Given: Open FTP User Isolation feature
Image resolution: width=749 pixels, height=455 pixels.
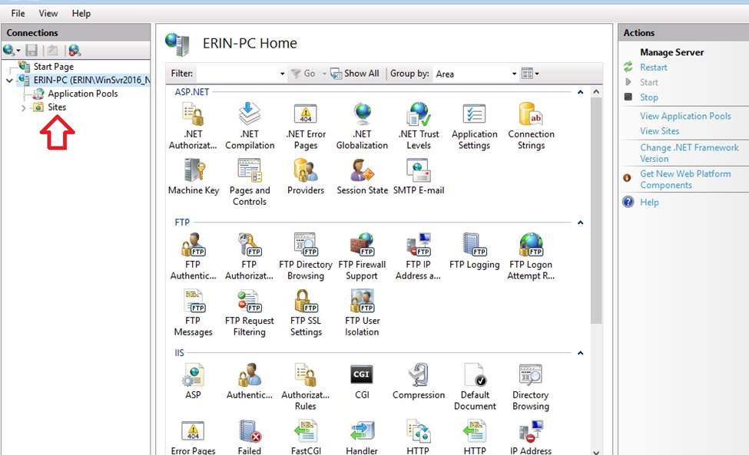Looking at the screenshot, I should pyautogui.click(x=362, y=312).
